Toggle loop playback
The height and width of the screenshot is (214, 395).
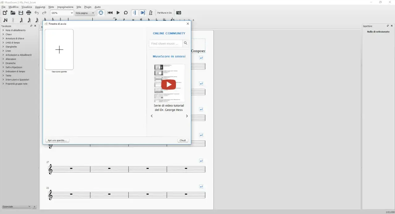click(x=126, y=13)
